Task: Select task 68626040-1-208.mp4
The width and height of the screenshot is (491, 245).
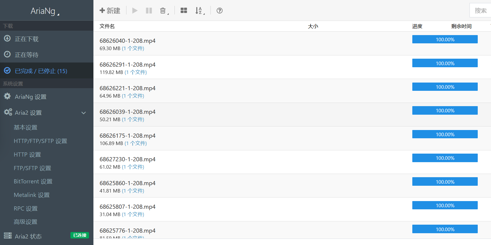Action: click(x=127, y=41)
